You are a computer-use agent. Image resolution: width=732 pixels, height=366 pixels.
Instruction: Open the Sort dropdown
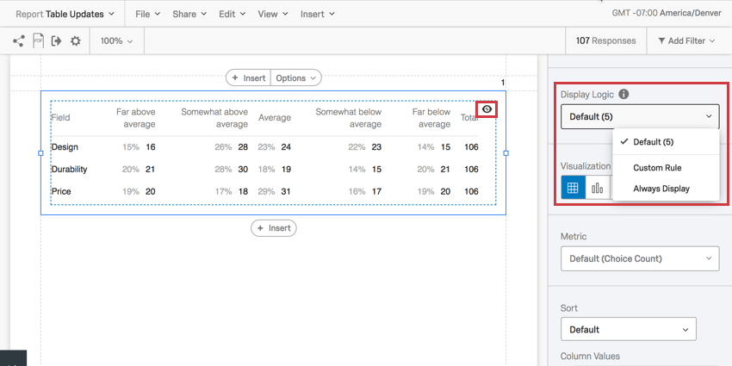(628, 329)
